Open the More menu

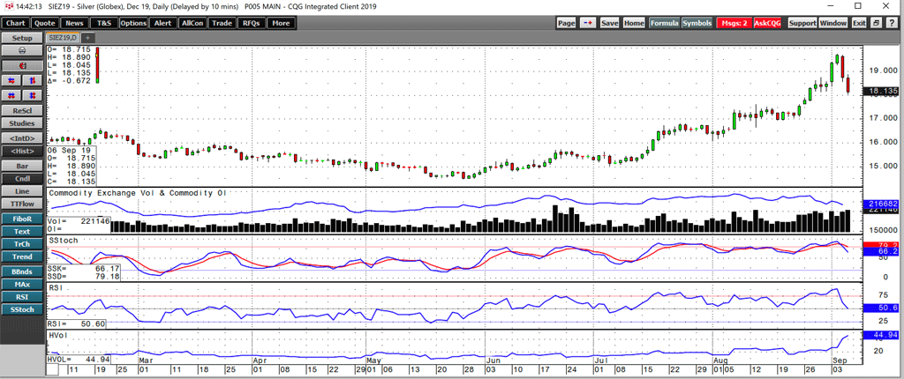coord(281,23)
